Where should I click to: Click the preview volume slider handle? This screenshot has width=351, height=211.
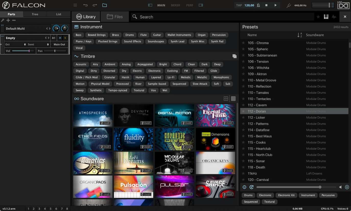320,187
